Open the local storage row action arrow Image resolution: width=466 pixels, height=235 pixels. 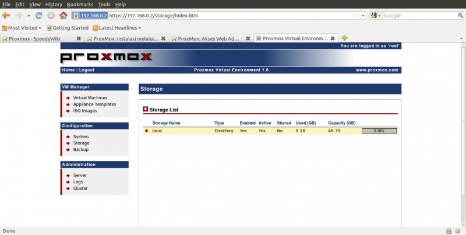pyautogui.click(x=147, y=131)
